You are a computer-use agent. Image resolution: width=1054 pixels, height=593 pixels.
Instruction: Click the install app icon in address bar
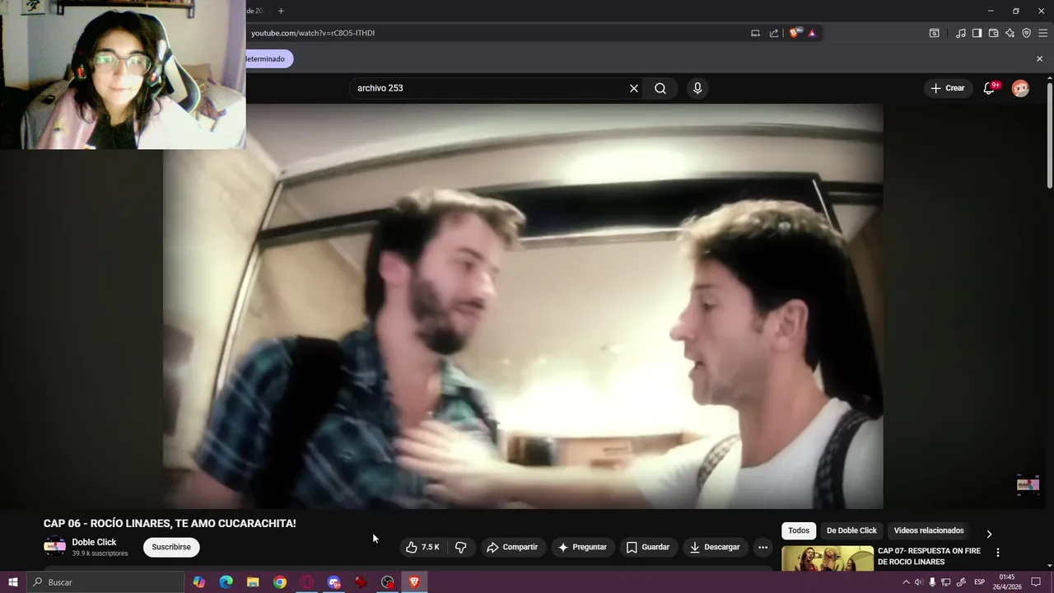(x=755, y=33)
